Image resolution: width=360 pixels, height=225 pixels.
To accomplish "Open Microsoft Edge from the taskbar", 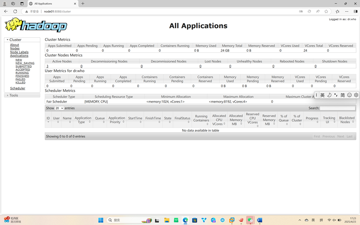I will click(185, 220).
